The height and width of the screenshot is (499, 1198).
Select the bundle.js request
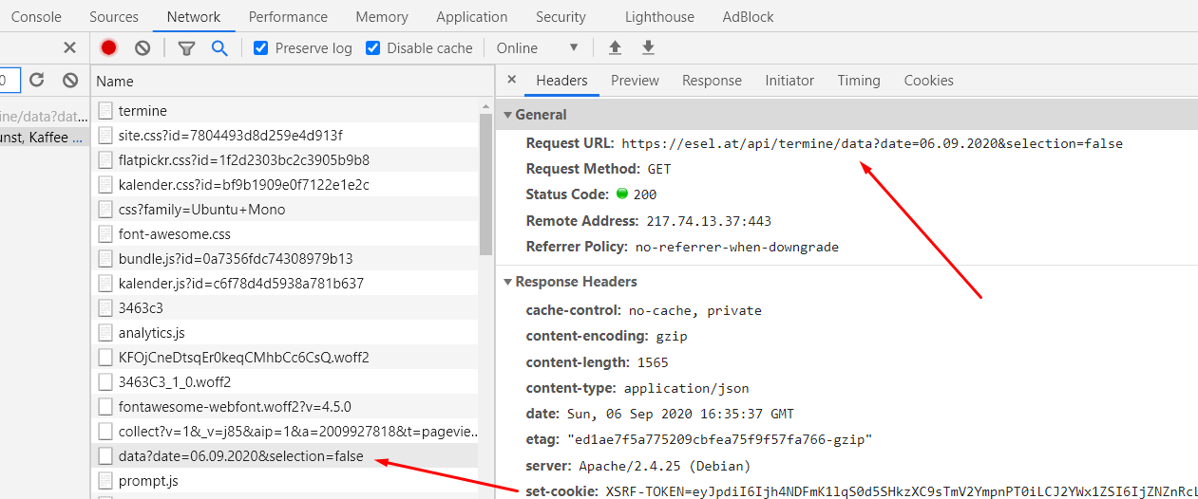point(286,259)
